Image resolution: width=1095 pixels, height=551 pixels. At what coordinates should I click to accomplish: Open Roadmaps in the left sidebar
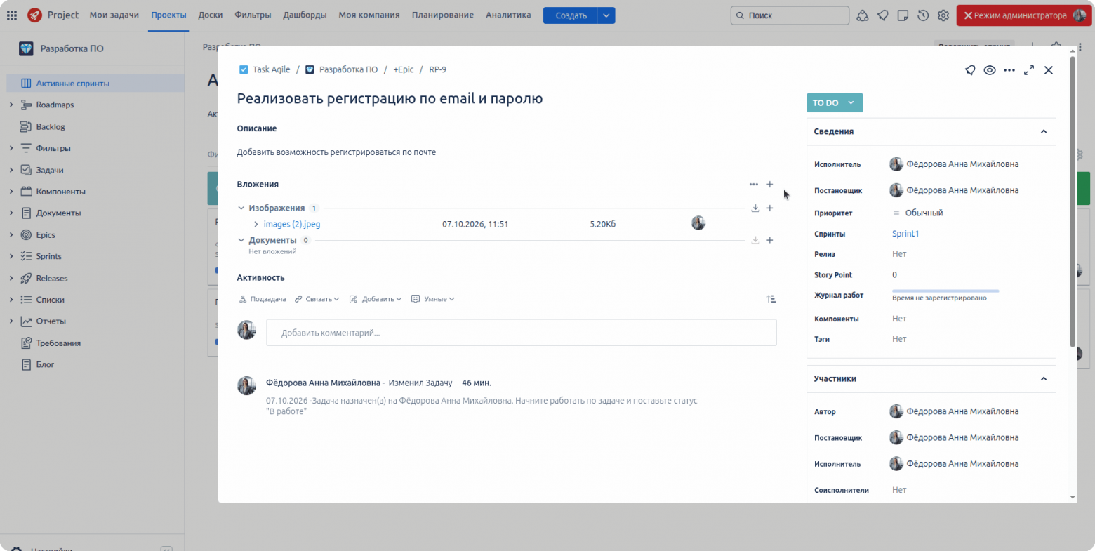click(55, 105)
